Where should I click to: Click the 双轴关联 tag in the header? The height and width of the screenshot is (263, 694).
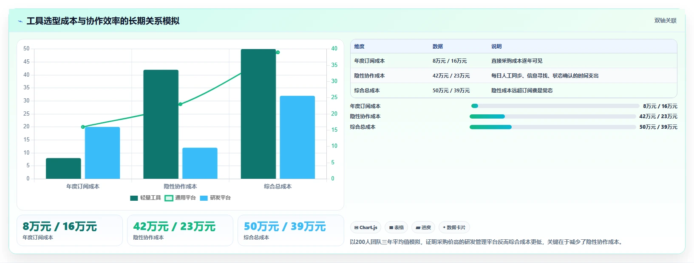665,21
